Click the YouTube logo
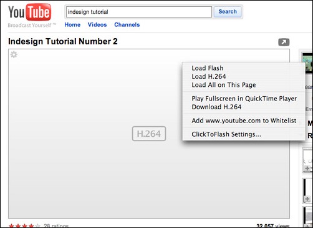 click(29, 12)
